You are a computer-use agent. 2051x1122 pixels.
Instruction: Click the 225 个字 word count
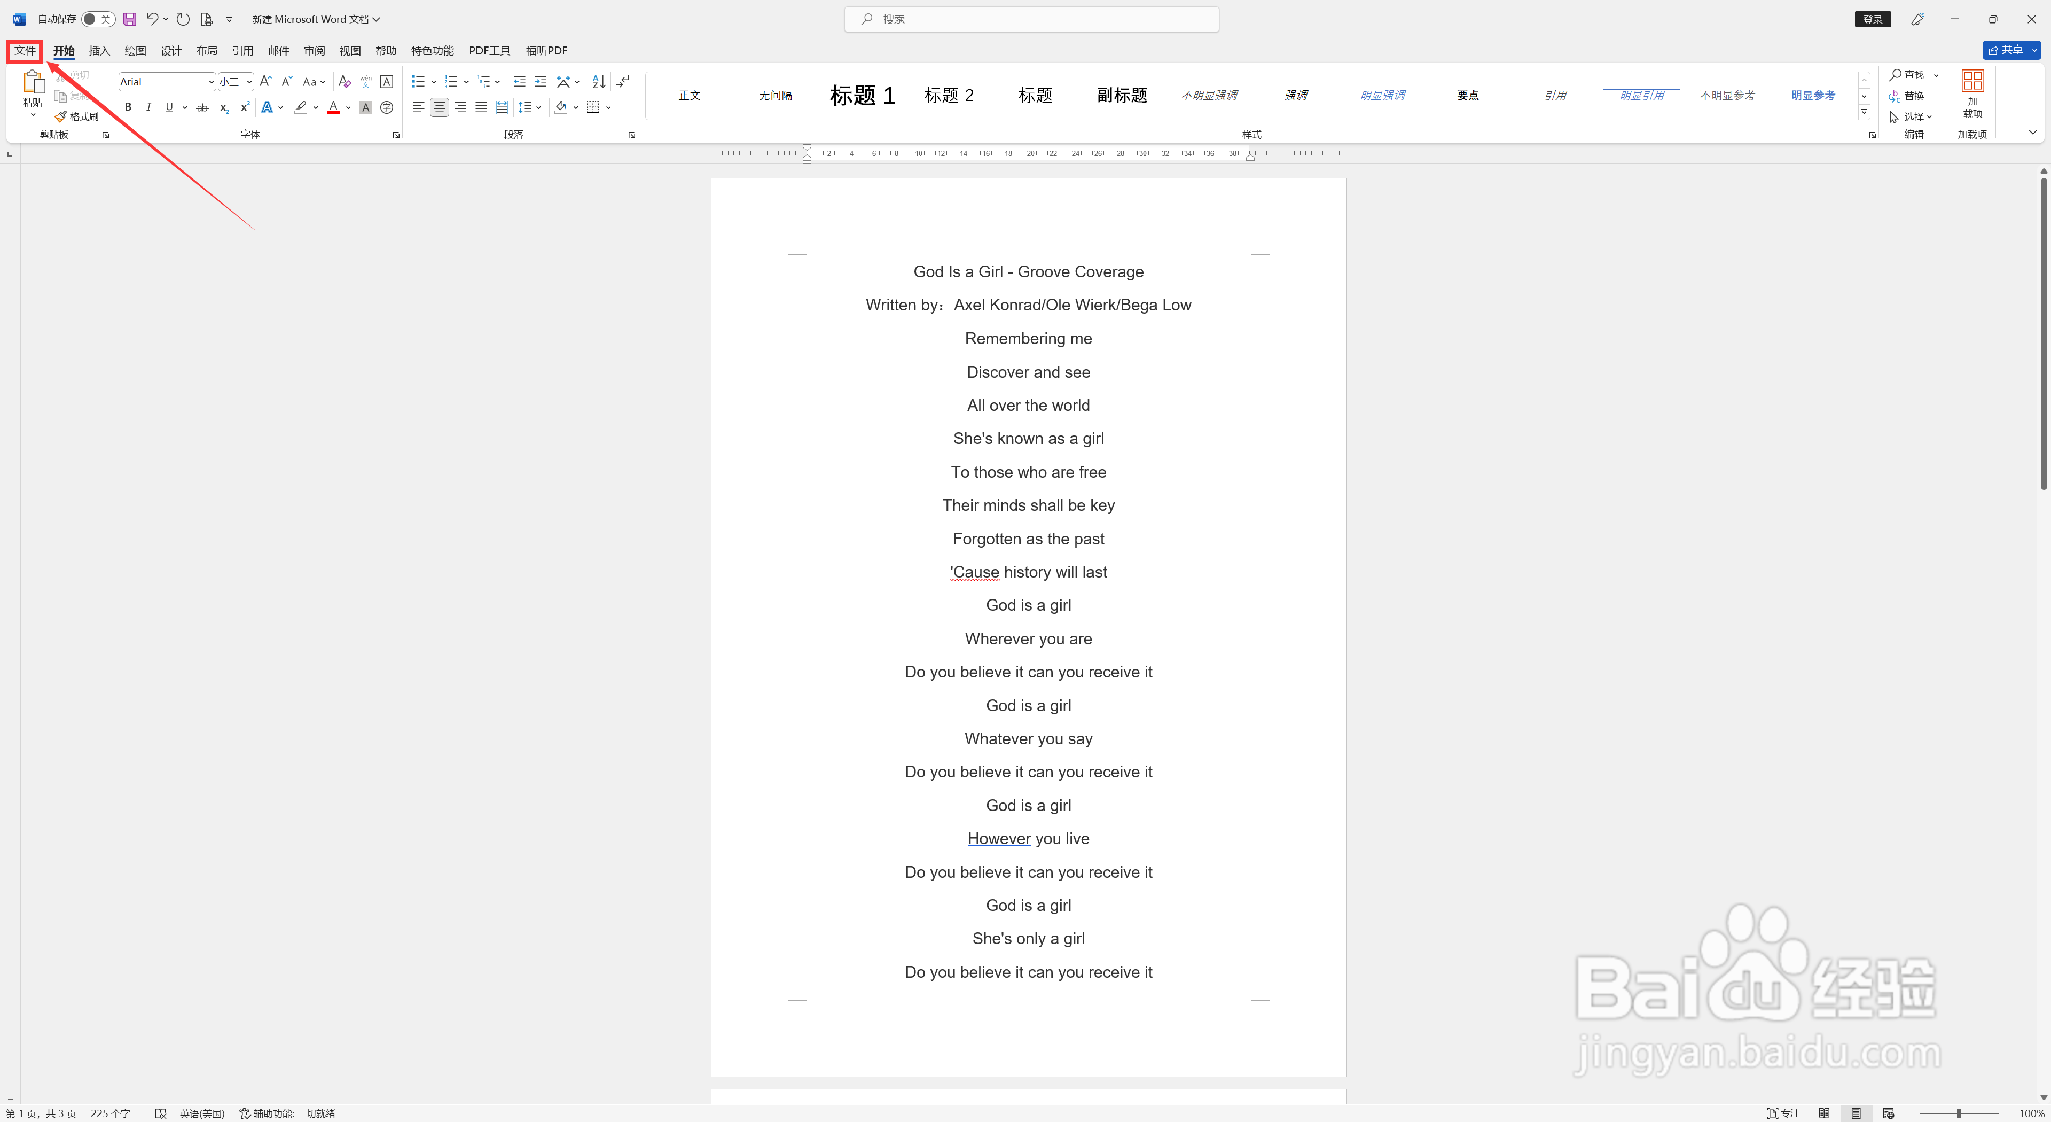(x=111, y=1113)
